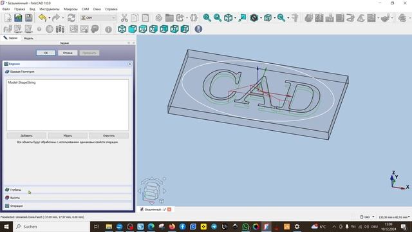Confirm the task with OK button

pyautogui.click(x=46, y=53)
